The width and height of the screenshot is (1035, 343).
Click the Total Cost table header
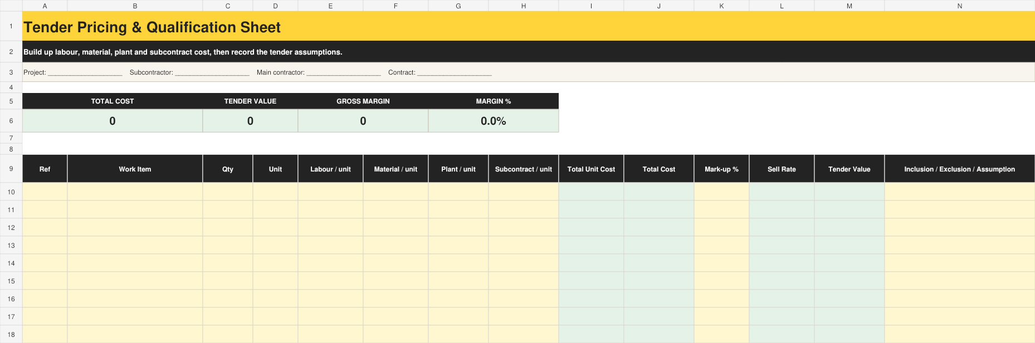pyautogui.click(x=659, y=169)
